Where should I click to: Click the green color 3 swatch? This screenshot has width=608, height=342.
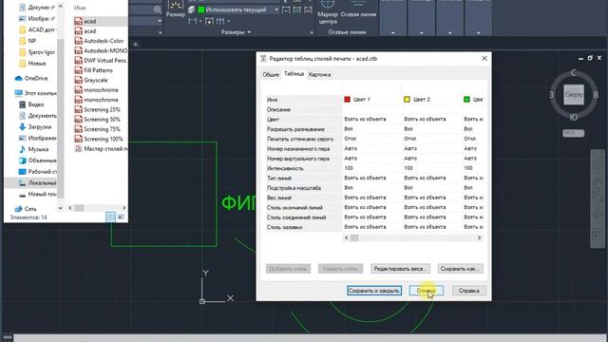[x=466, y=99]
